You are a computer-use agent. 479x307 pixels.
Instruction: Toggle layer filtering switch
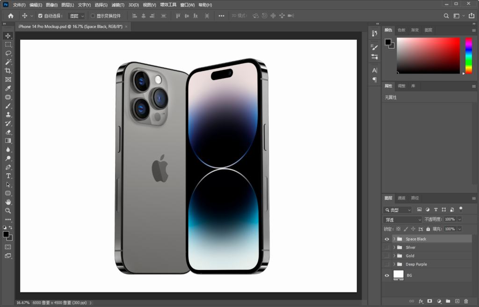[x=461, y=210]
